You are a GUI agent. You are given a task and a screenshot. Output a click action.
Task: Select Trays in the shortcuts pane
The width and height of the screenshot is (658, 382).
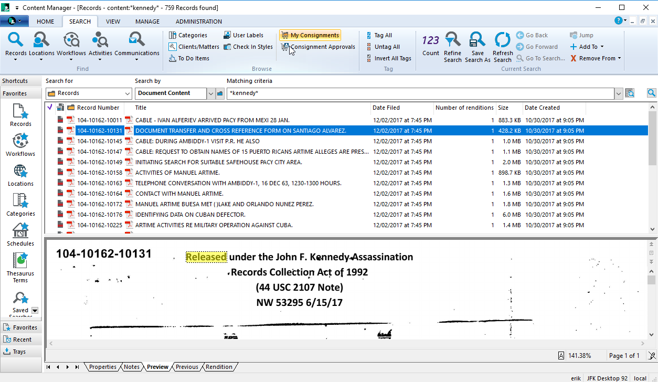point(21,352)
